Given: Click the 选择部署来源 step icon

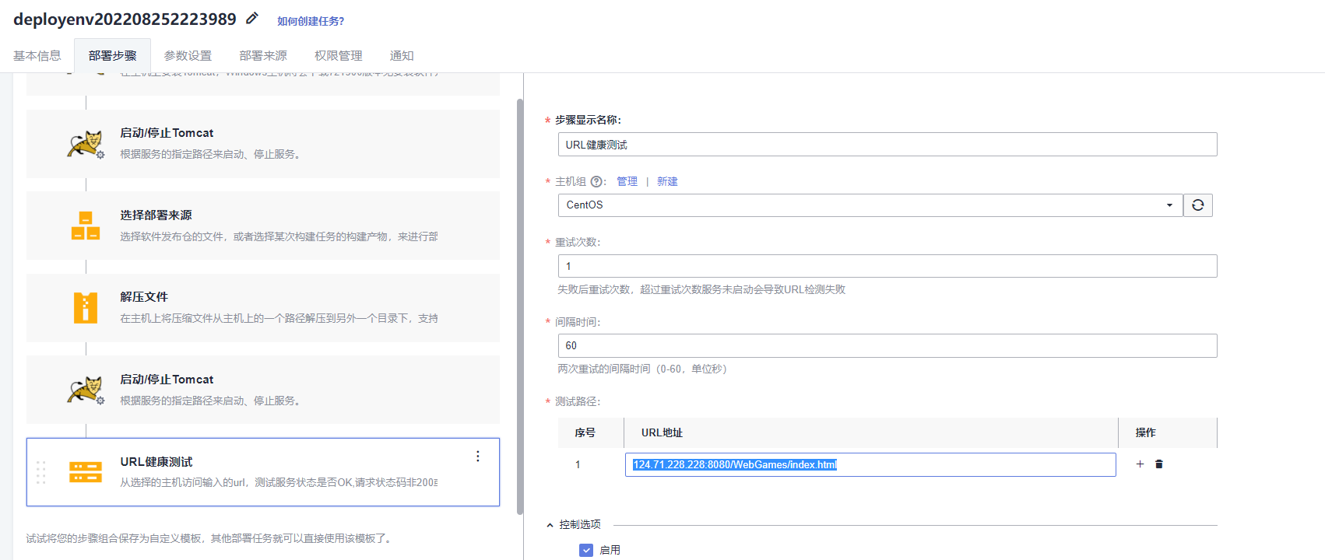Looking at the screenshot, I should [x=86, y=226].
